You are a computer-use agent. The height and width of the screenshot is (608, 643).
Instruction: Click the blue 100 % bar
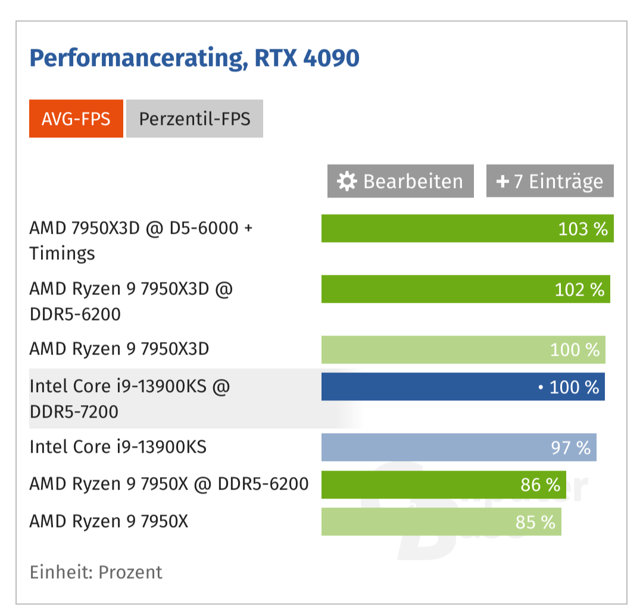coord(464,387)
